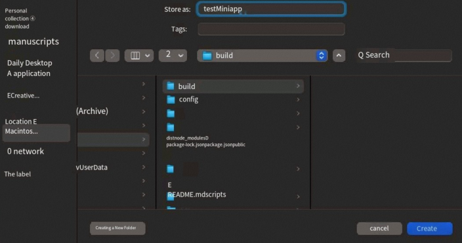Click the cancel button
The image size is (462, 243).
[379, 229]
